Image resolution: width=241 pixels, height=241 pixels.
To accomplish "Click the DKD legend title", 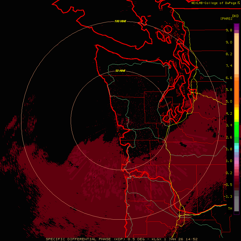I will click(235, 16).
